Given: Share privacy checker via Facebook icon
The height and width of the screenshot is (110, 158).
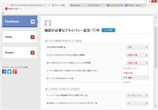Looking at the screenshot, I should tap(4, 72).
